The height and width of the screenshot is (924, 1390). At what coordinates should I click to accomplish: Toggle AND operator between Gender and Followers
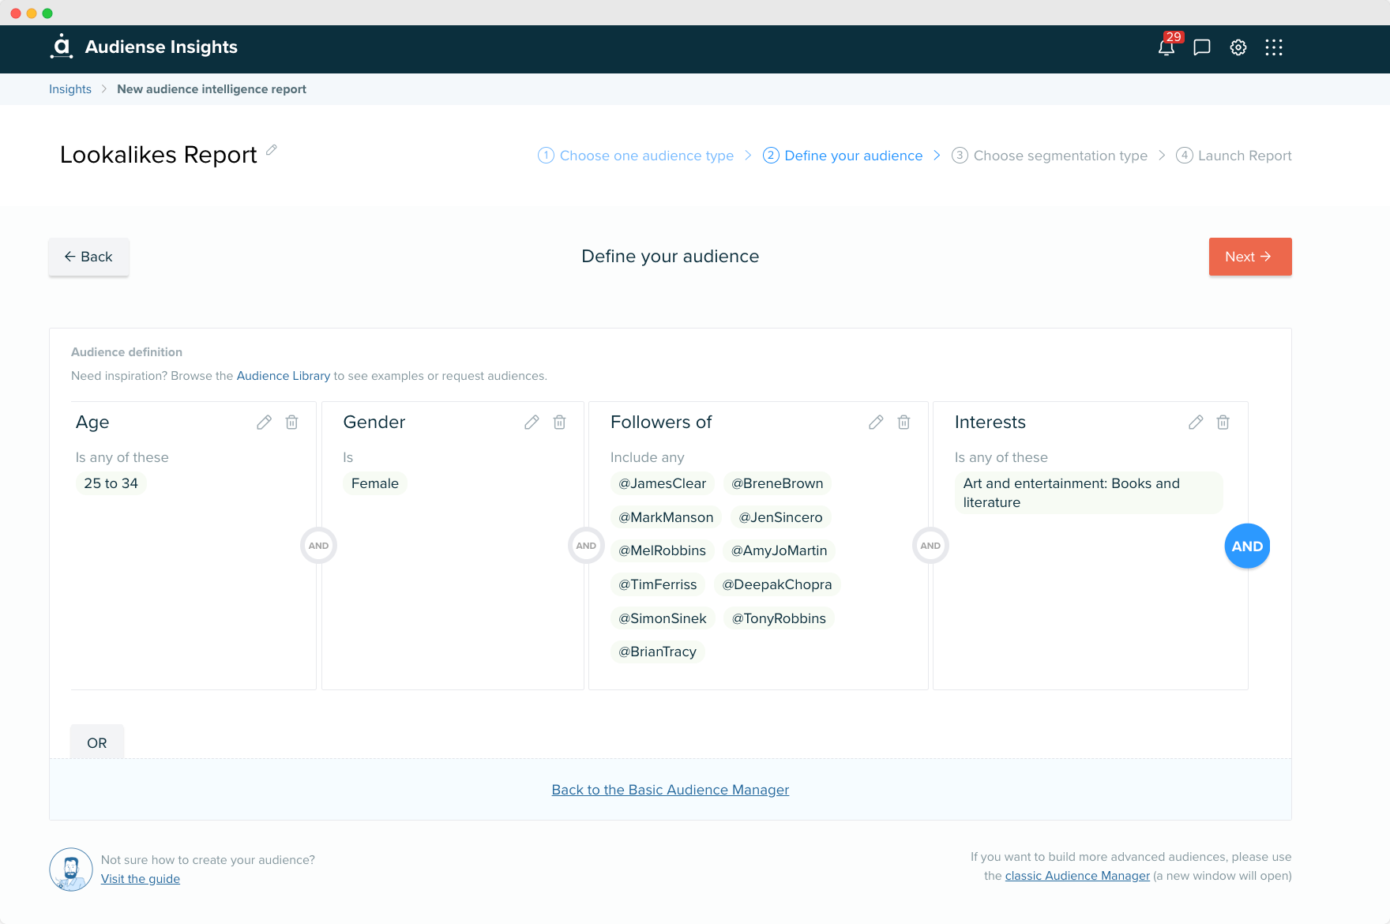coord(586,546)
